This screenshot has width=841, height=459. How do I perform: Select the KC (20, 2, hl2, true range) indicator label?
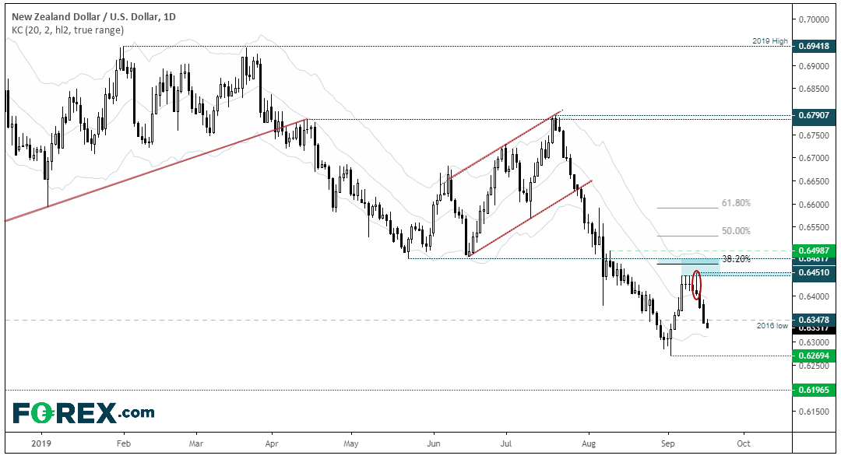[x=68, y=30]
